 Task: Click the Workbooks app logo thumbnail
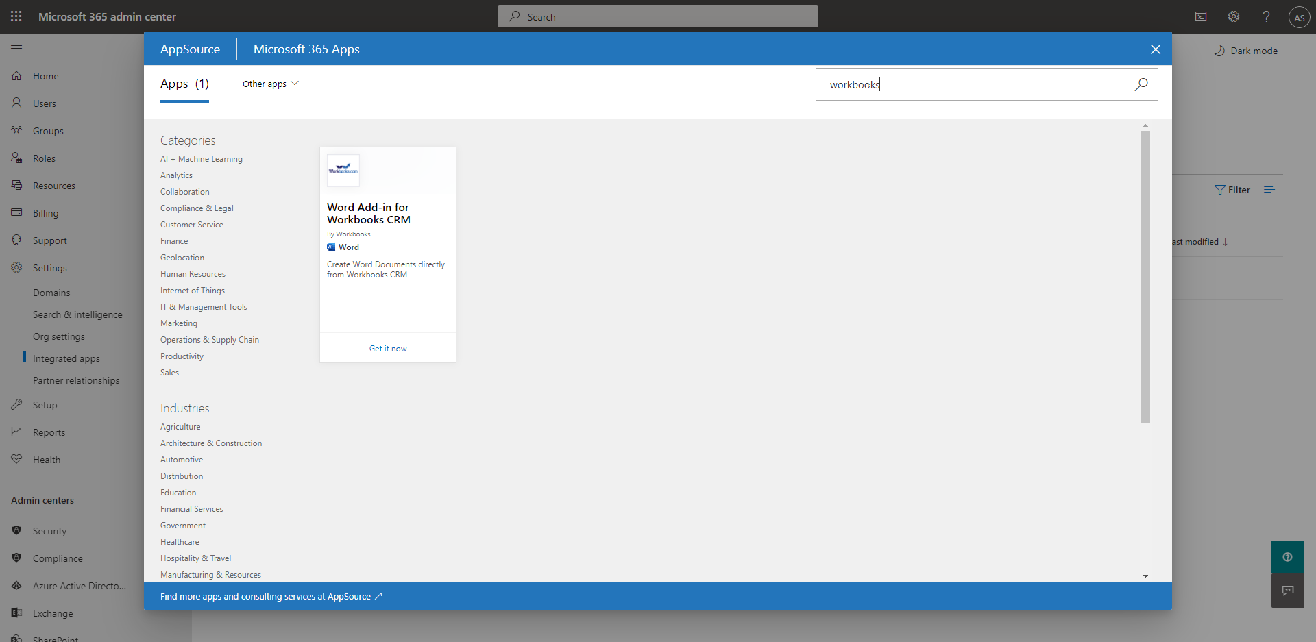coord(343,170)
